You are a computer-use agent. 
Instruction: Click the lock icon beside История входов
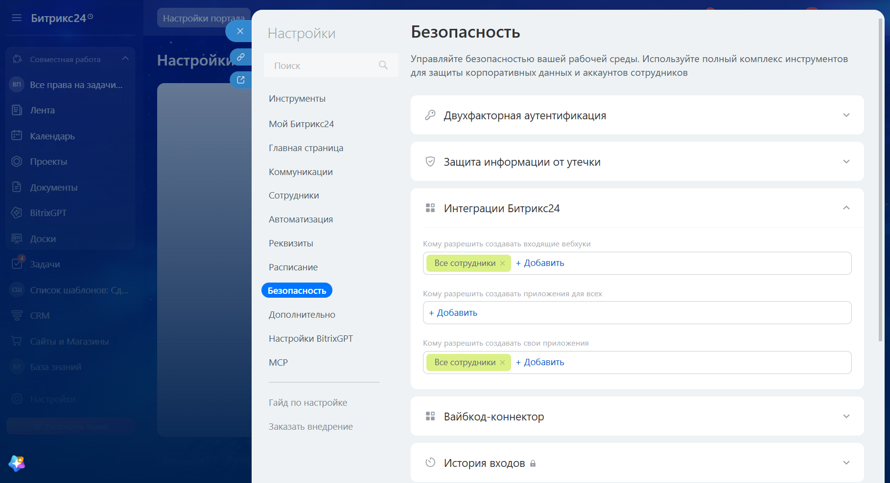[x=533, y=463]
